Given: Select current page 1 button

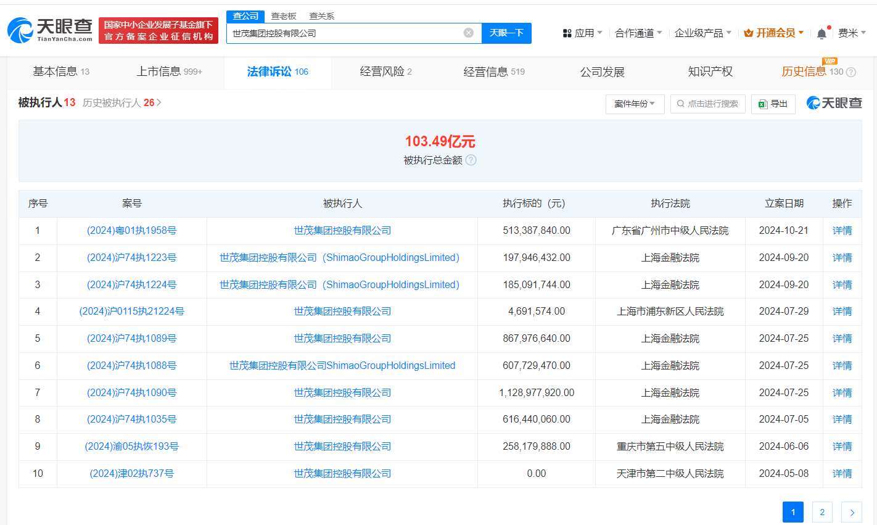Looking at the screenshot, I should (x=793, y=512).
